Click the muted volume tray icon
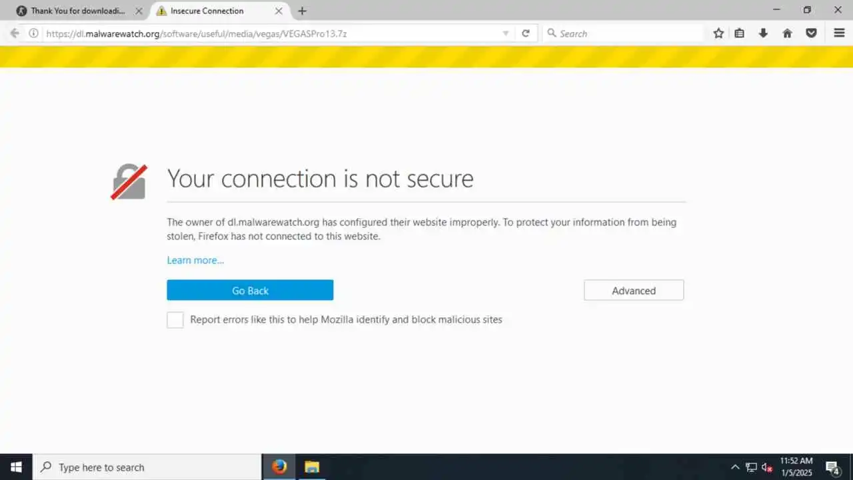This screenshot has height=480, width=853. point(767,467)
